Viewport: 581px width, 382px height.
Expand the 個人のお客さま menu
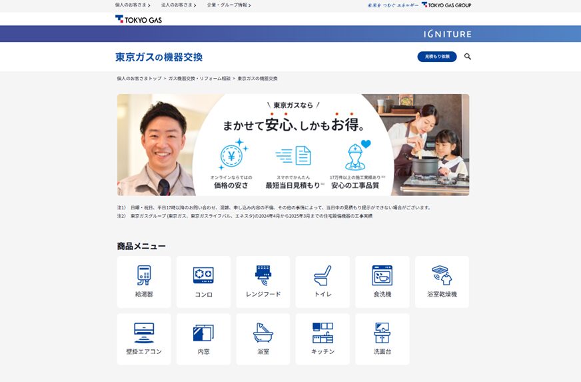pyautogui.click(x=133, y=5)
